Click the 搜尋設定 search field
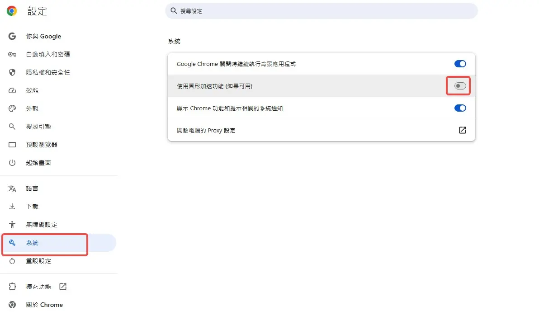Image resolution: width=539 pixels, height=320 pixels. 322,11
